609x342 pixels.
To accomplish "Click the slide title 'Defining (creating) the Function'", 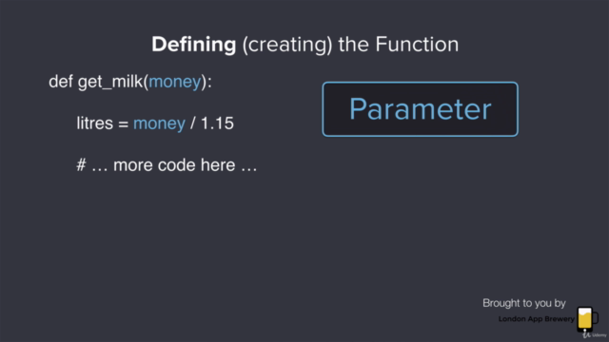I will click(x=304, y=45).
